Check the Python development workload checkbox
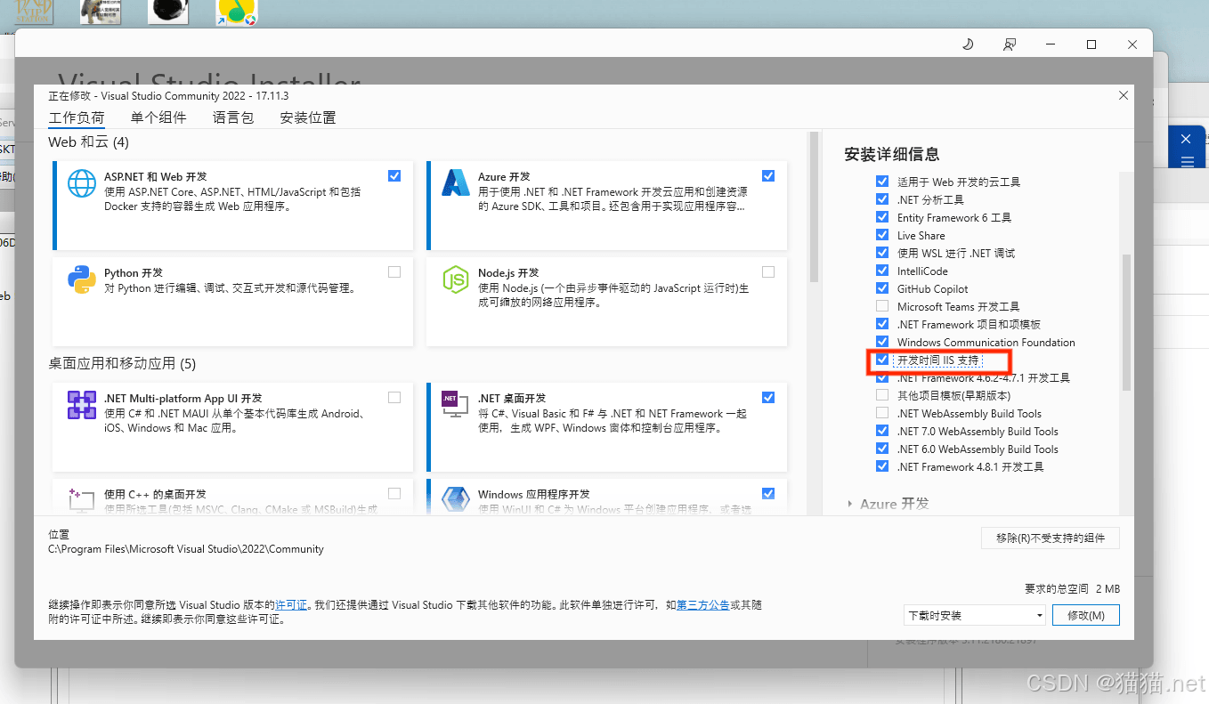 coord(394,271)
